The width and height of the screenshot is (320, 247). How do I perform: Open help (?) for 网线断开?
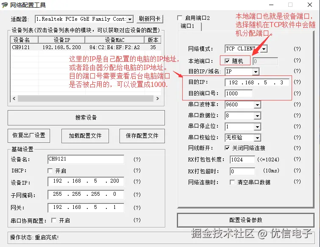coord(297,148)
